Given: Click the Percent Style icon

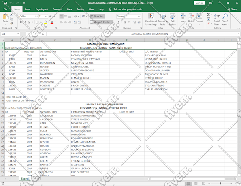Looking at the screenshot, I should 125,22.
